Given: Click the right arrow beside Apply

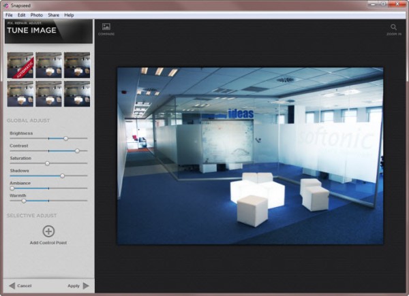Looking at the screenshot, I should (x=86, y=286).
